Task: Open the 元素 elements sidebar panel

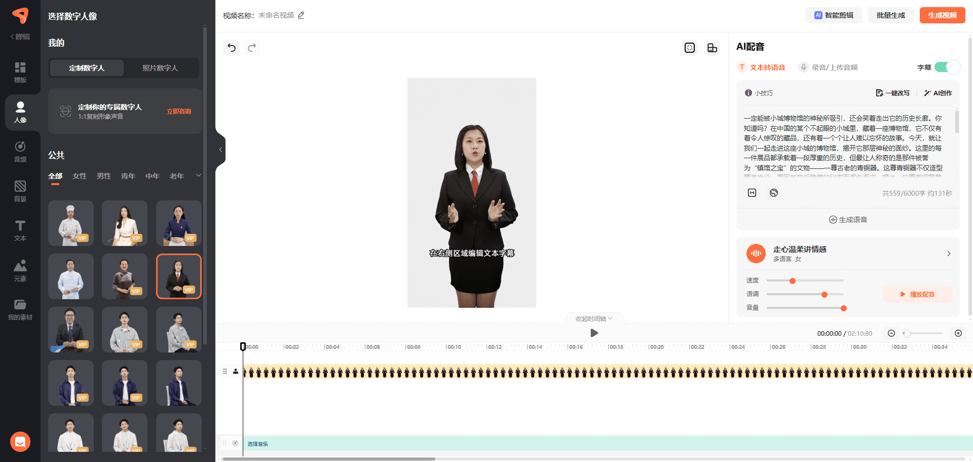Action: click(20, 271)
